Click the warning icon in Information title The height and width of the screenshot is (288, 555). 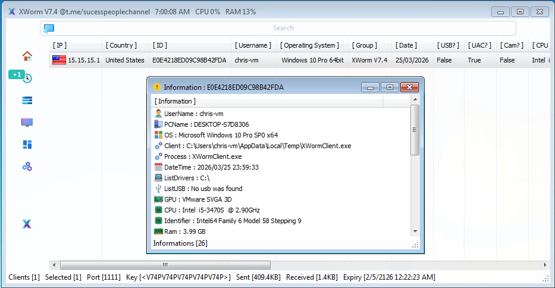click(x=157, y=87)
